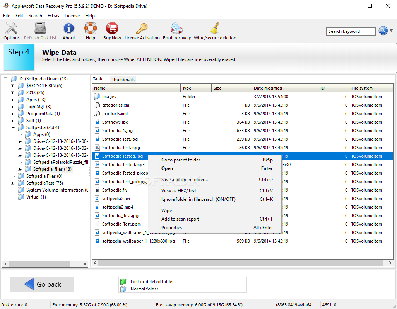Open the About info icon
Viewport: 397px width, 309px height.
(x=68, y=28)
